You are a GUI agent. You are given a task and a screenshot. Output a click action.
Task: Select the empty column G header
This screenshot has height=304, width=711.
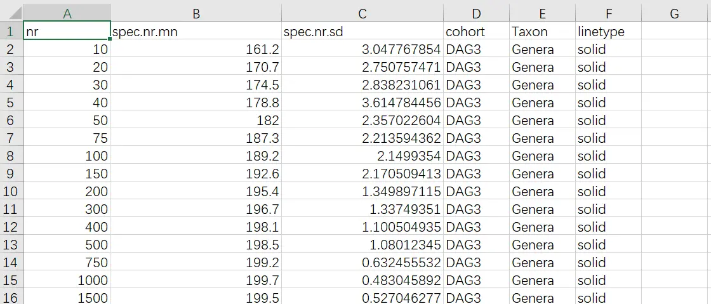pos(674,13)
